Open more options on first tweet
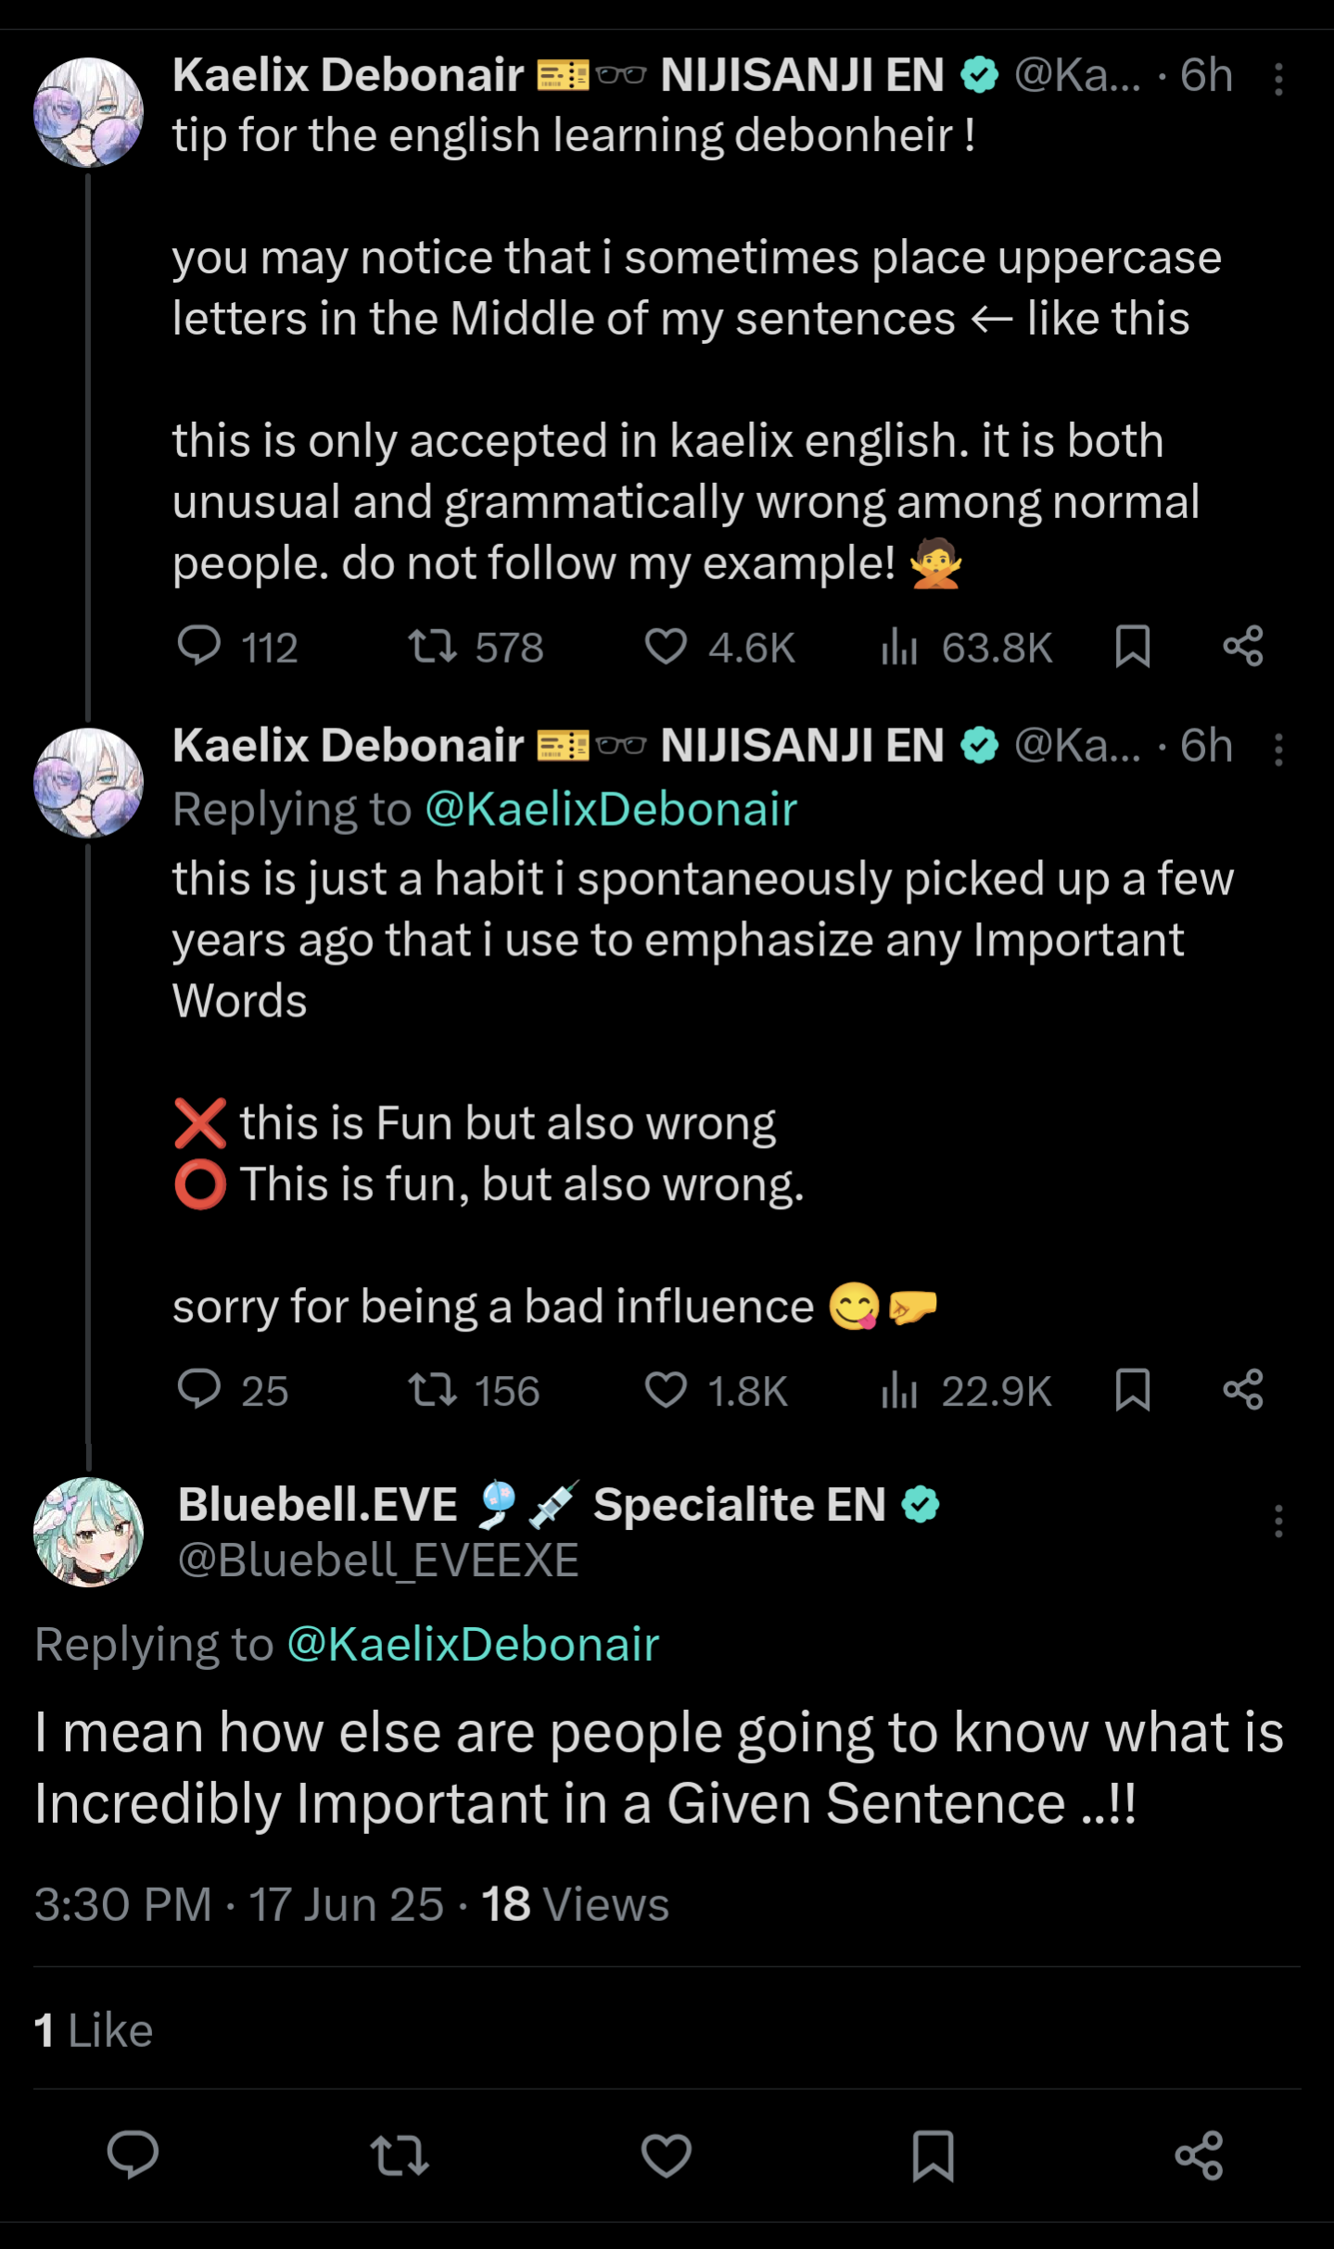 1278,80
